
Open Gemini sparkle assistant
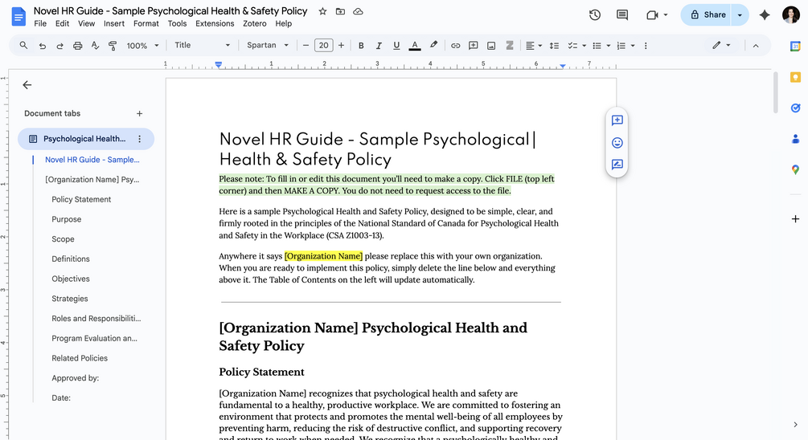coord(765,15)
